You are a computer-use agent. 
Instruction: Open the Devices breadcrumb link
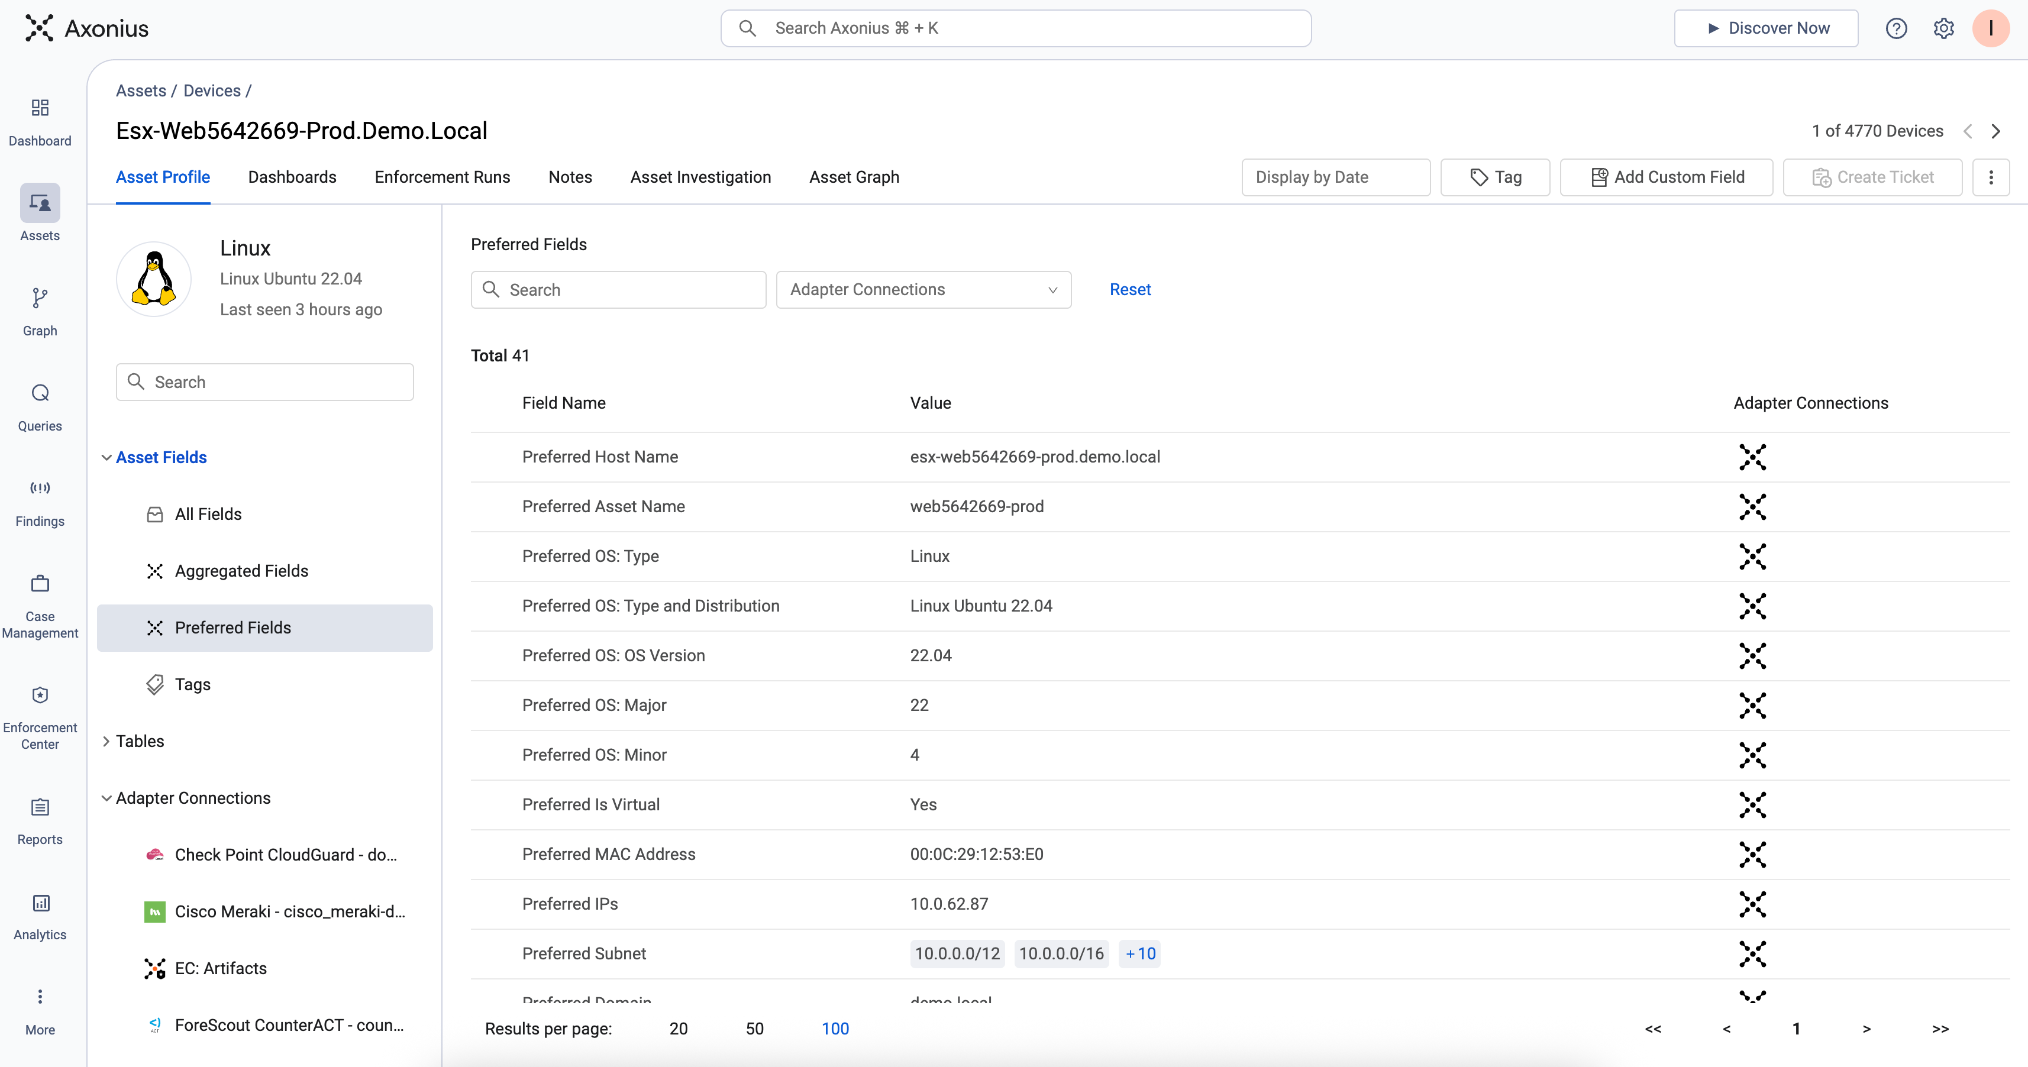pos(212,90)
